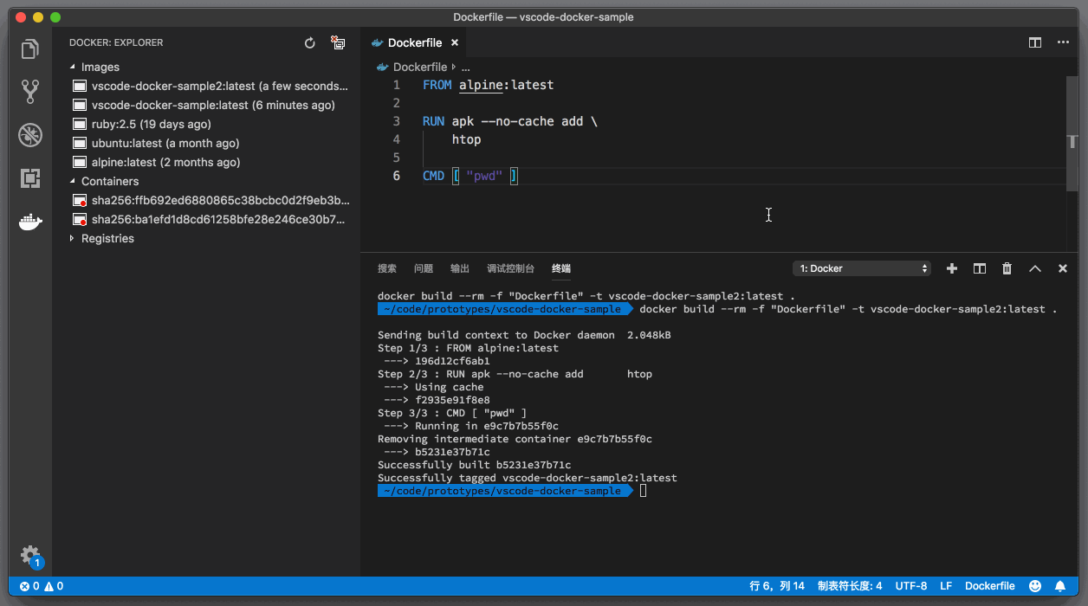Open the terminal selector dropdown '1: Docker'
The height and width of the screenshot is (606, 1088).
[862, 268]
